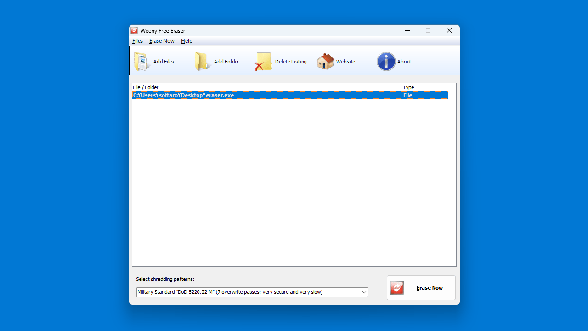This screenshot has height=331, width=588.
Task: Click the File type cell of eraser.exe
Action: tap(407, 95)
